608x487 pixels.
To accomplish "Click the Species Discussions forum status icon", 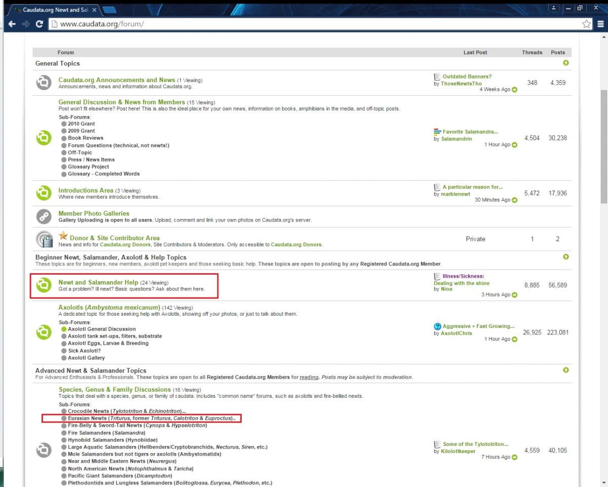I will pyautogui.click(x=44, y=450).
